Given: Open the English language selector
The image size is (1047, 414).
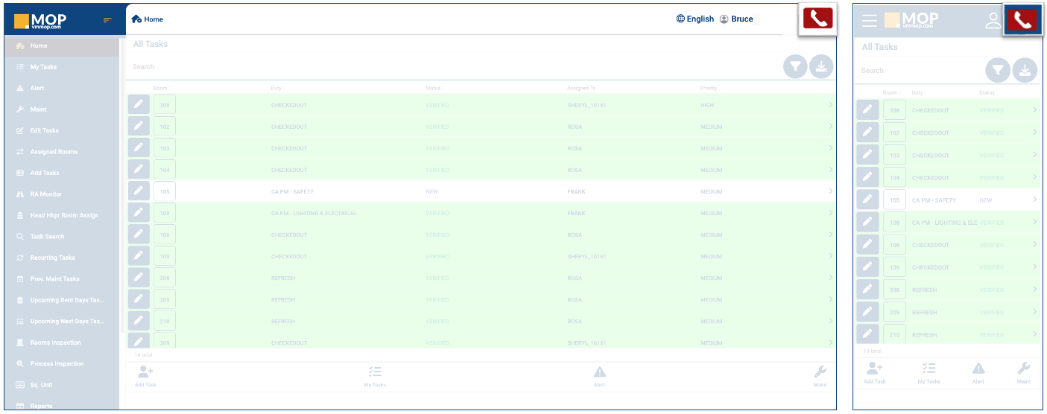Looking at the screenshot, I should [695, 19].
